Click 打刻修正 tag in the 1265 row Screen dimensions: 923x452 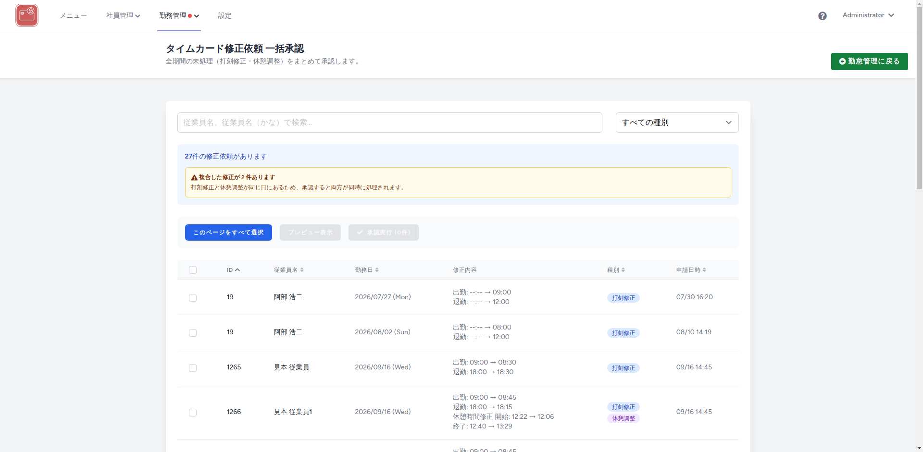(623, 368)
